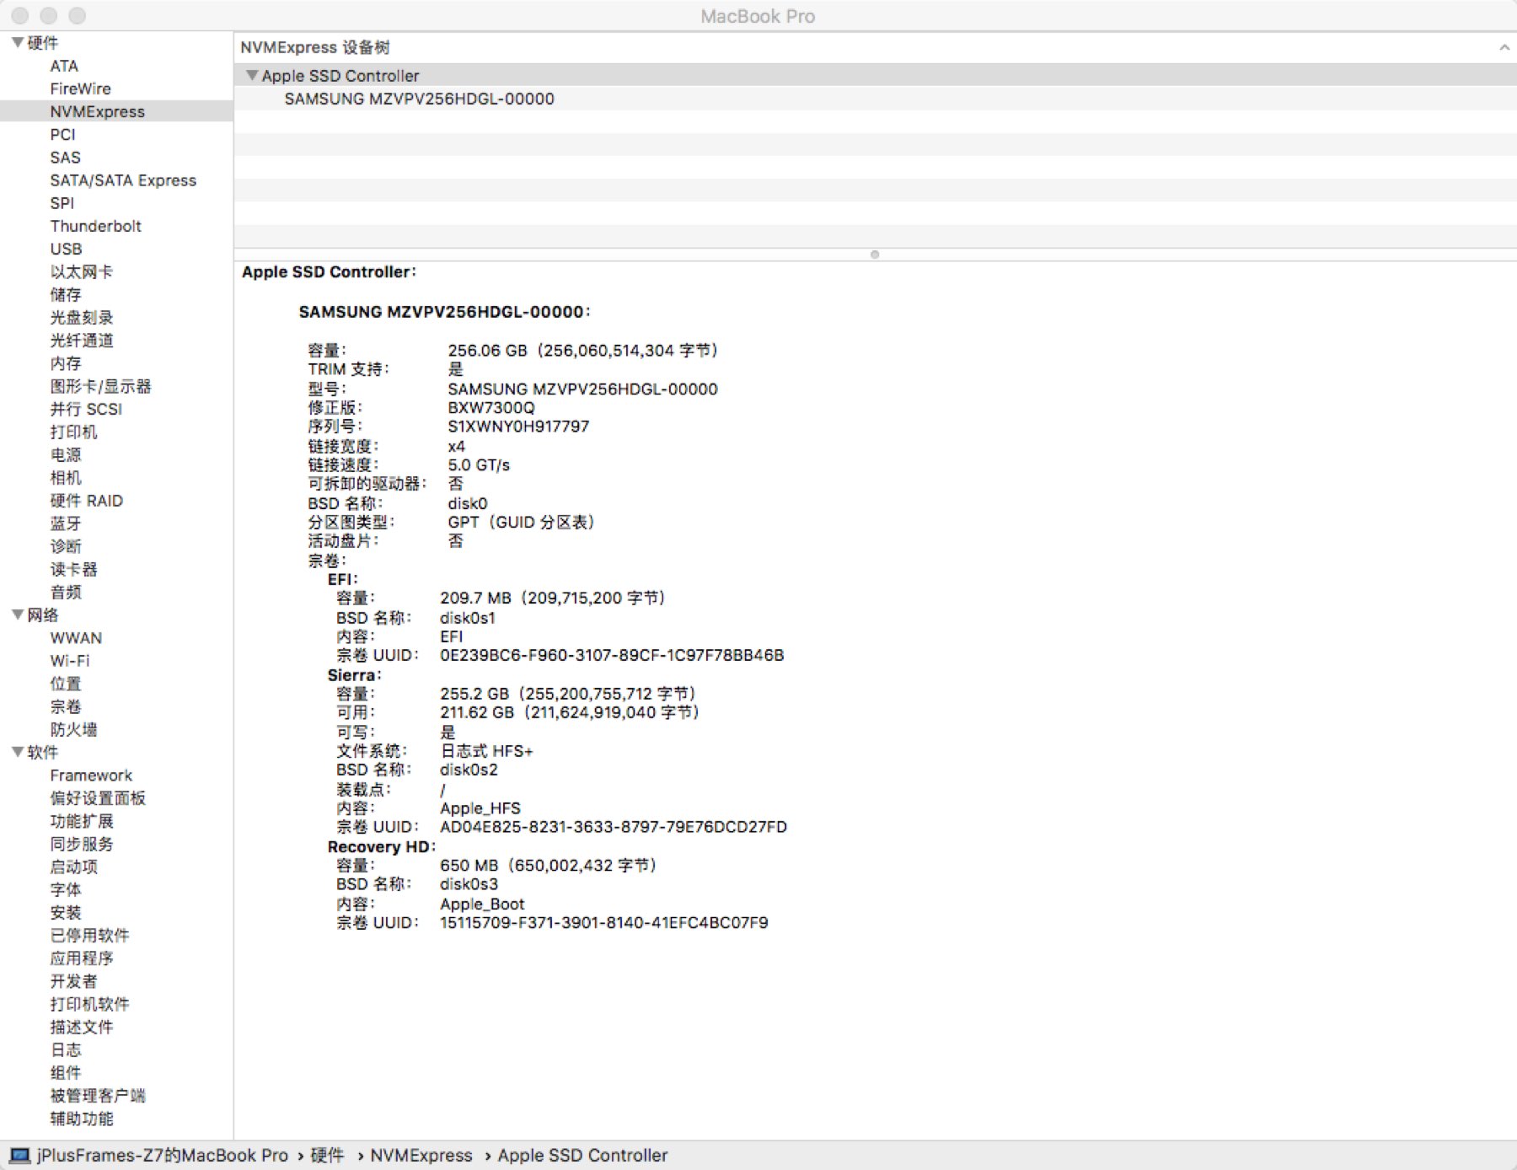Click jPlusFrames-Z7的MacBook Pro in path bar
The height and width of the screenshot is (1170, 1517).
(x=162, y=1156)
